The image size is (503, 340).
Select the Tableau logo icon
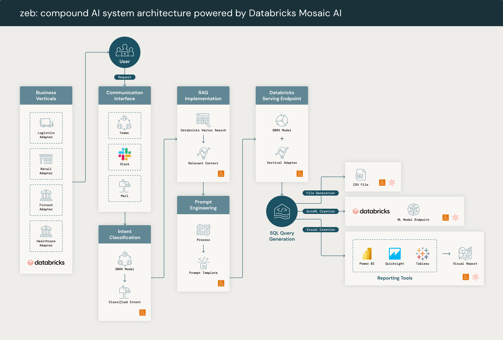click(x=422, y=253)
